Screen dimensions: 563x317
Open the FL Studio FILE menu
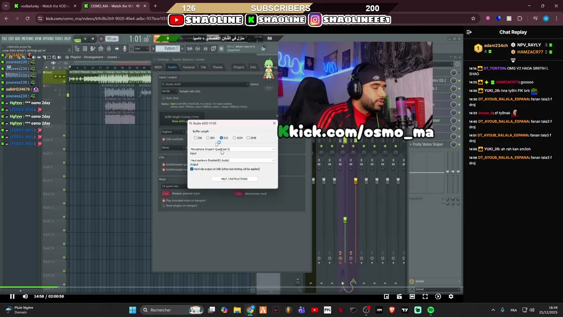pos(4,39)
